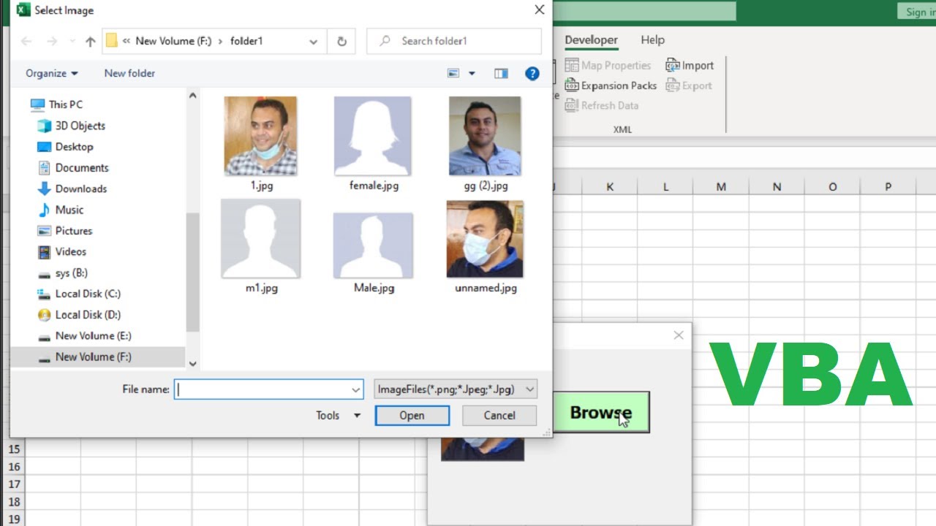This screenshot has height=526, width=936.
Task: Go up one folder level arrow
Action: pyautogui.click(x=90, y=42)
